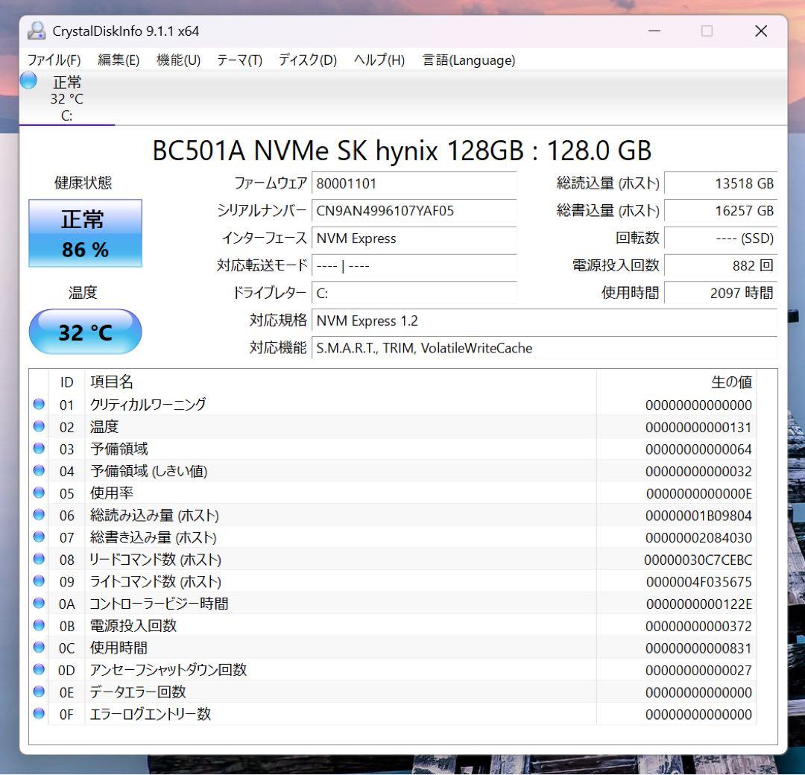Click raw value 00000001B09804
The image size is (805, 775).
point(698,515)
